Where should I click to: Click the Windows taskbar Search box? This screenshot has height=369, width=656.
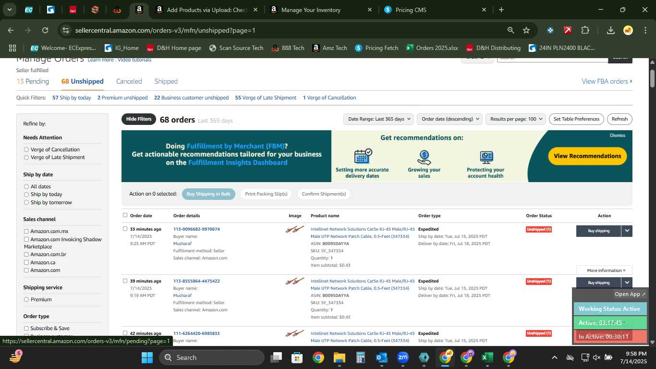click(x=212, y=357)
